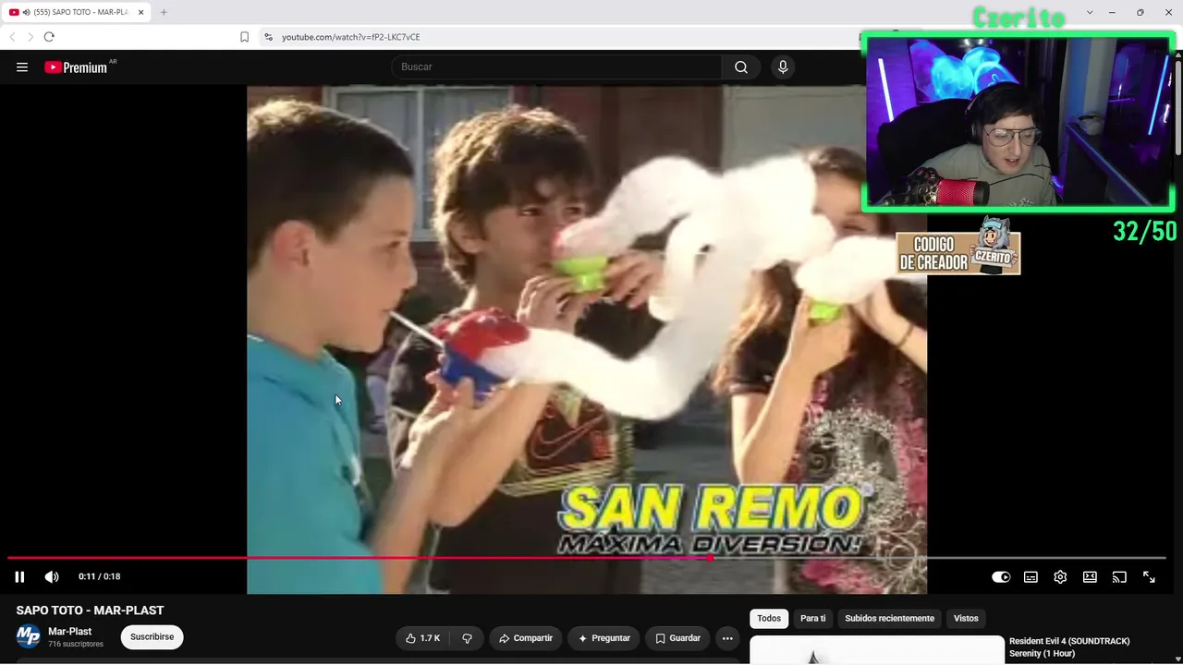This screenshot has height=665, width=1183.
Task: Seek on the red video progress bar
Action: [x=587, y=558]
